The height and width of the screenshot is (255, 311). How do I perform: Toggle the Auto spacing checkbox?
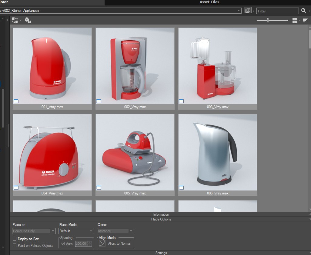[x=63, y=244]
